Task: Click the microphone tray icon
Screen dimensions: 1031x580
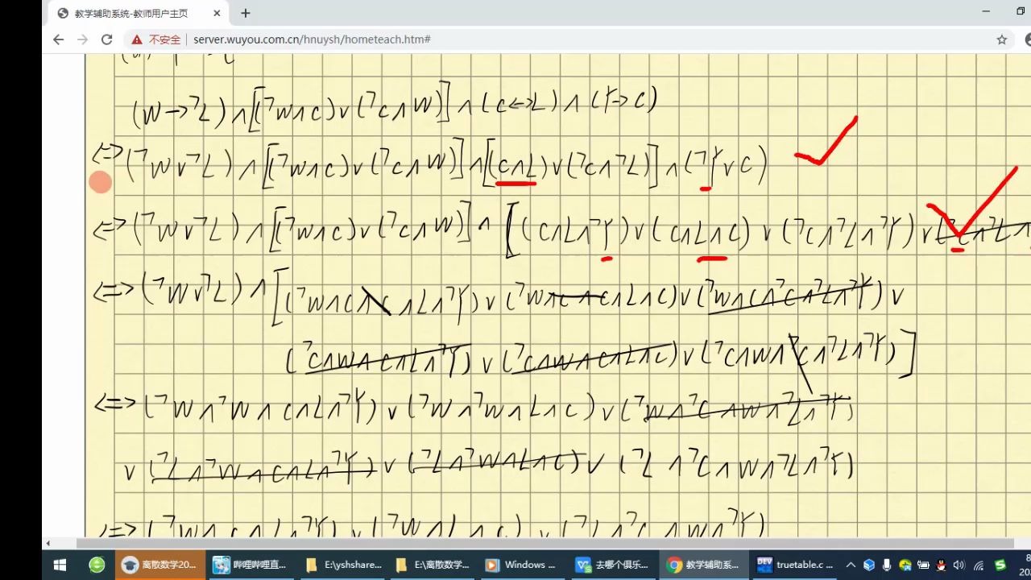Action: click(x=887, y=565)
